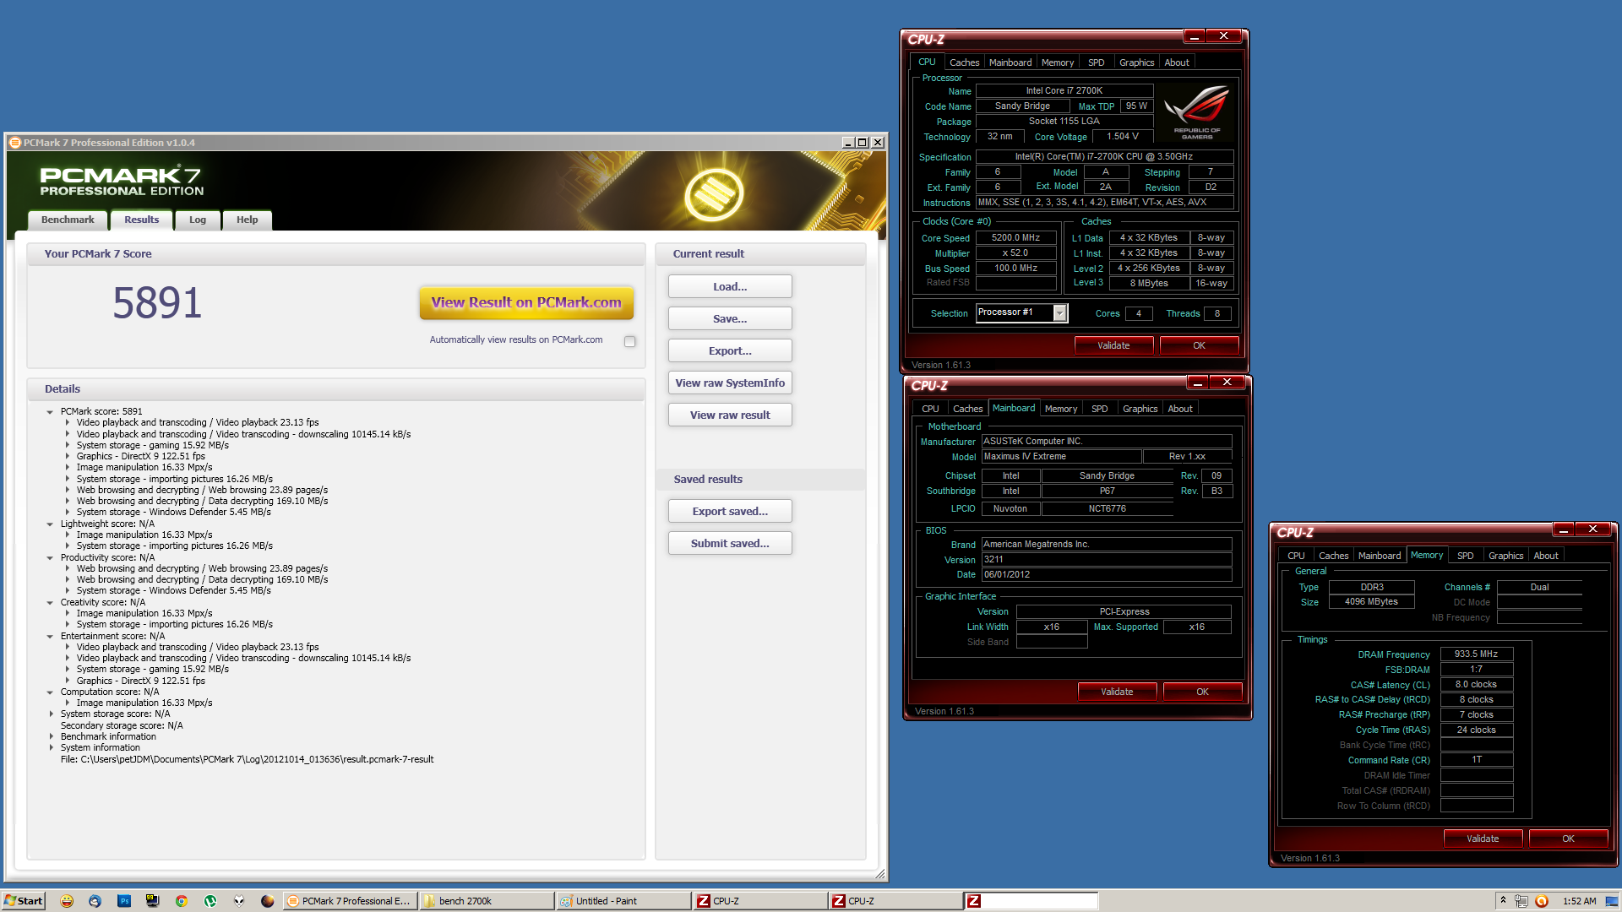
Task: Select the result file path line
Action: pos(248,760)
